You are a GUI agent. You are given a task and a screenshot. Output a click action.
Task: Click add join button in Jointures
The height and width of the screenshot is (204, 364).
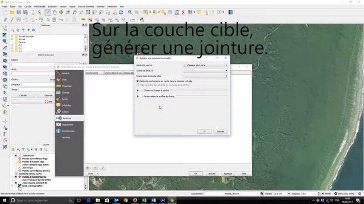point(88,168)
